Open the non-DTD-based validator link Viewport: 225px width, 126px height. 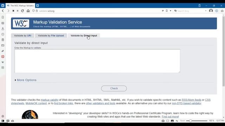(187, 103)
